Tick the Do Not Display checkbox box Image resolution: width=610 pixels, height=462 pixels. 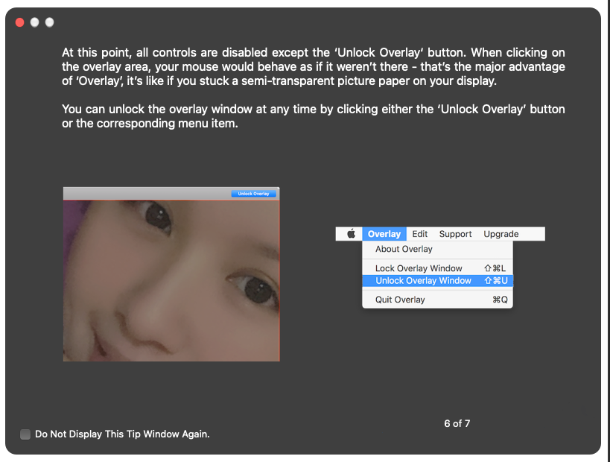(25, 434)
